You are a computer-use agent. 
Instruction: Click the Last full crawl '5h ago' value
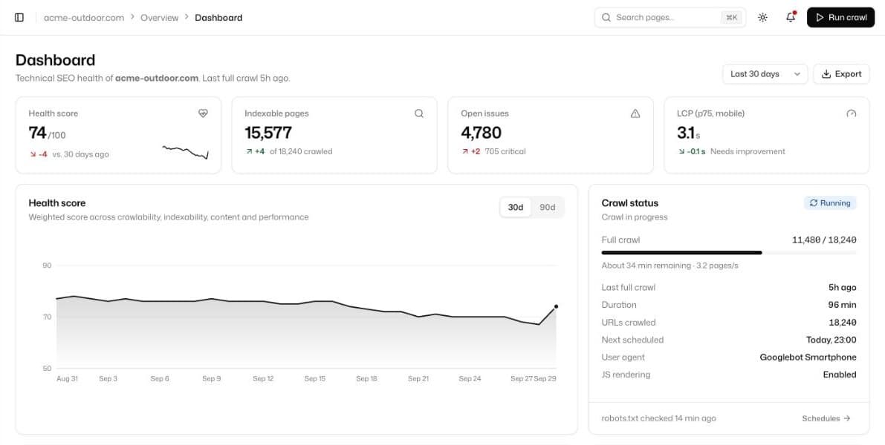pyautogui.click(x=842, y=287)
